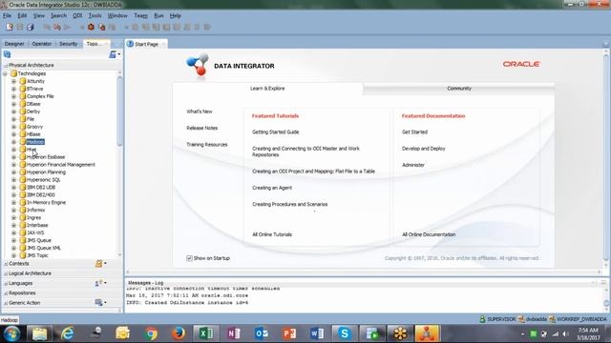Image resolution: width=611 pixels, height=343 pixels.
Task: Click the Hadoop folder icon
Action: [x=23, y=142]
